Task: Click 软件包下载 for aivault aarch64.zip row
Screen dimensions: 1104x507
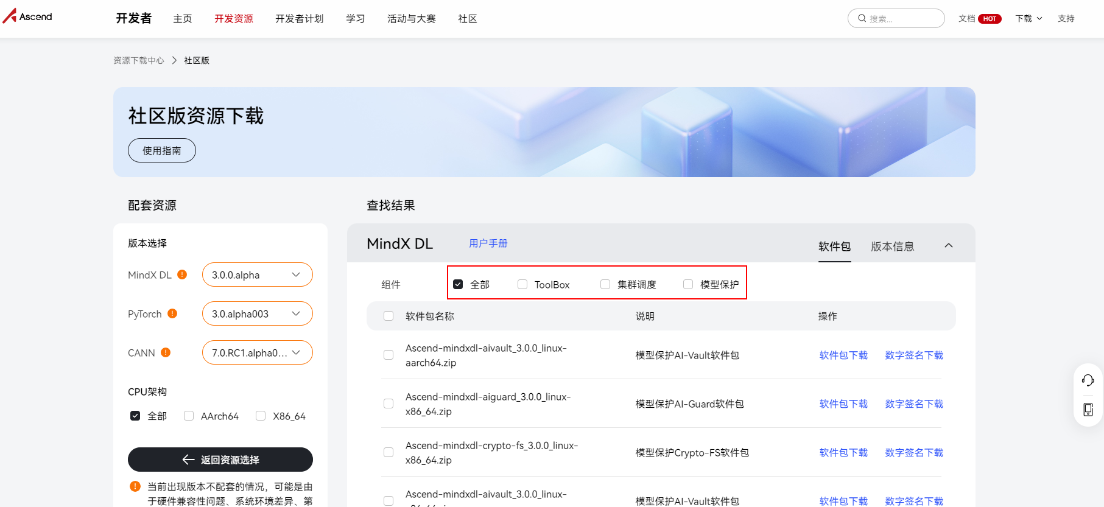Action: [x=843, y=355]
